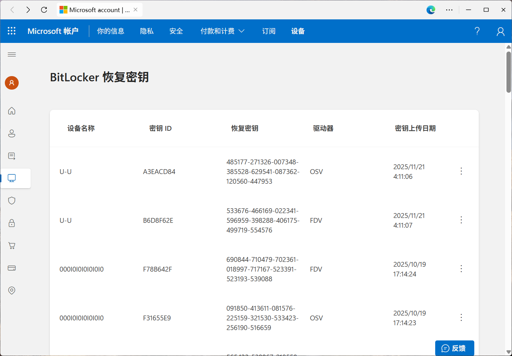Collapse the sidebar with hamburger menu icon
512x356 pixels.
click(x=12, y=54)
